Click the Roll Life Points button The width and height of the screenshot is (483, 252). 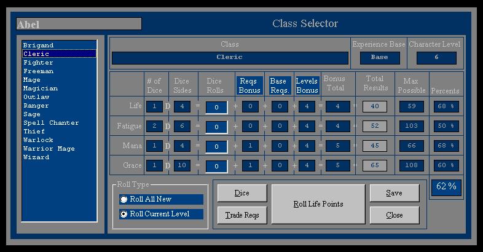(x=318, y=204)
